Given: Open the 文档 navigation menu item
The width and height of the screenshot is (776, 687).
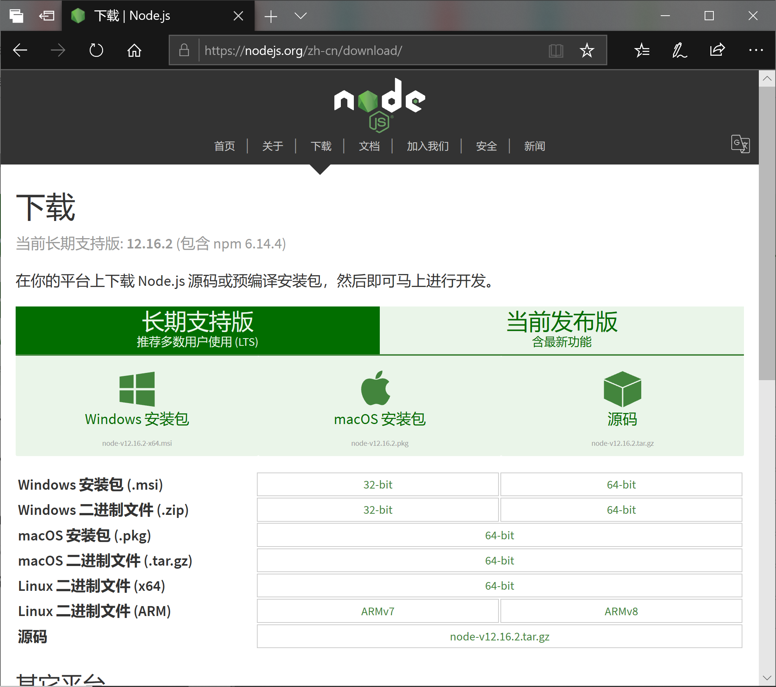Looking at the screenshot, I should (x=369, y=146).
